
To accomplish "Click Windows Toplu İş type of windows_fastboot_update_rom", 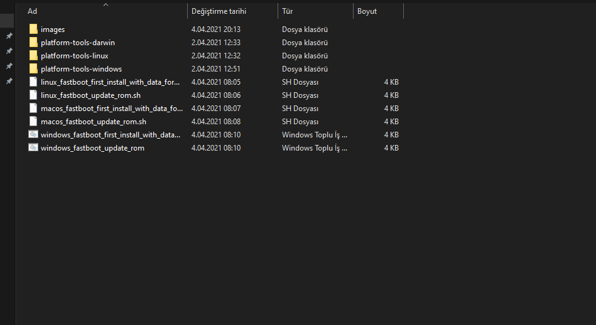I will pos(315,147).
